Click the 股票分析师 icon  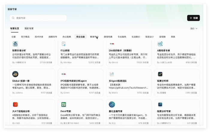click(x=160, y=74)
